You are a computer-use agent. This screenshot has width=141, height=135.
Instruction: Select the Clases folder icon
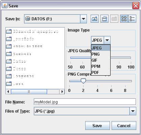[9, 69]
